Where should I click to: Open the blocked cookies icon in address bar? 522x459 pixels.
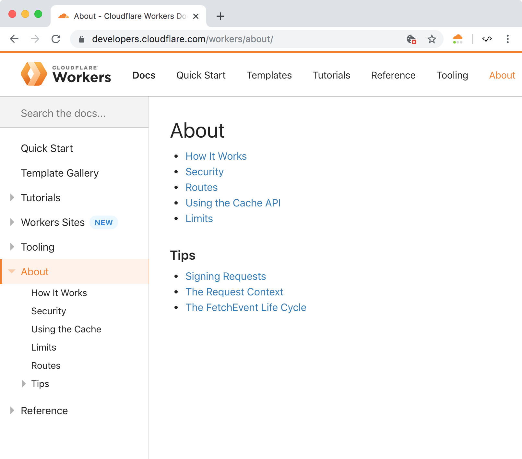[411, 39]
